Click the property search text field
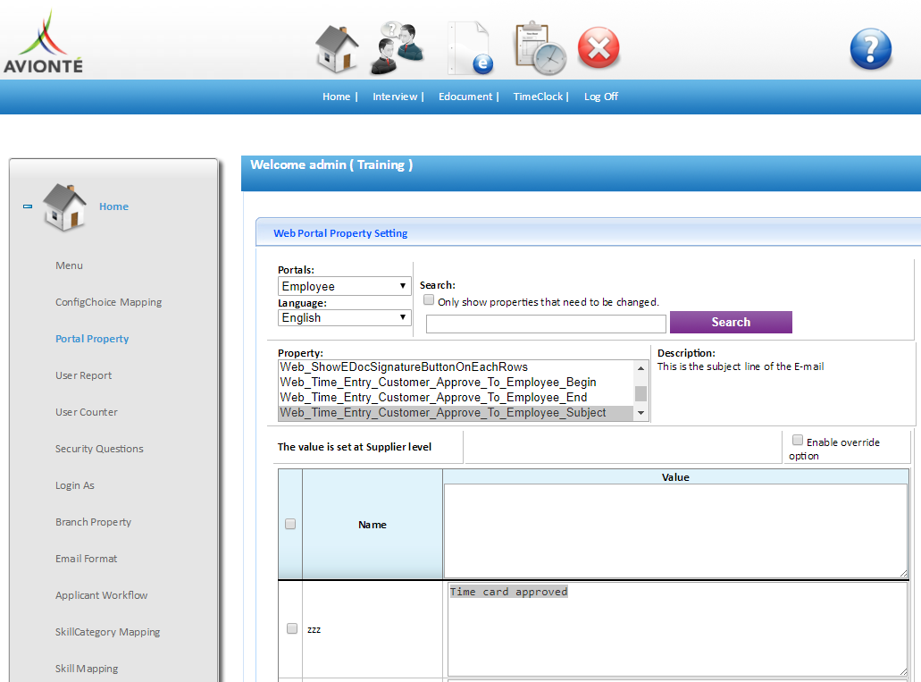Screen dimensions: 921x682 546,324
